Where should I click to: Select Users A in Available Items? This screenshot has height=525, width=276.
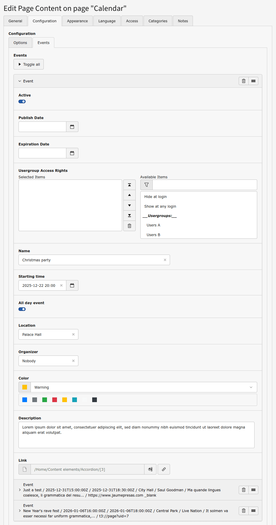[x=153, y=225]
